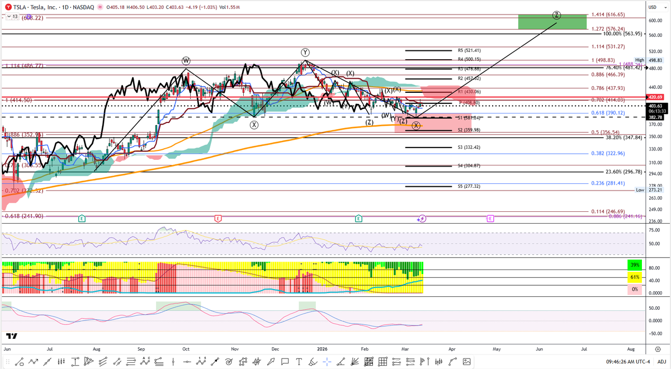
Task: Click the yellow 61% indicator label
Action: click(635, 277)
